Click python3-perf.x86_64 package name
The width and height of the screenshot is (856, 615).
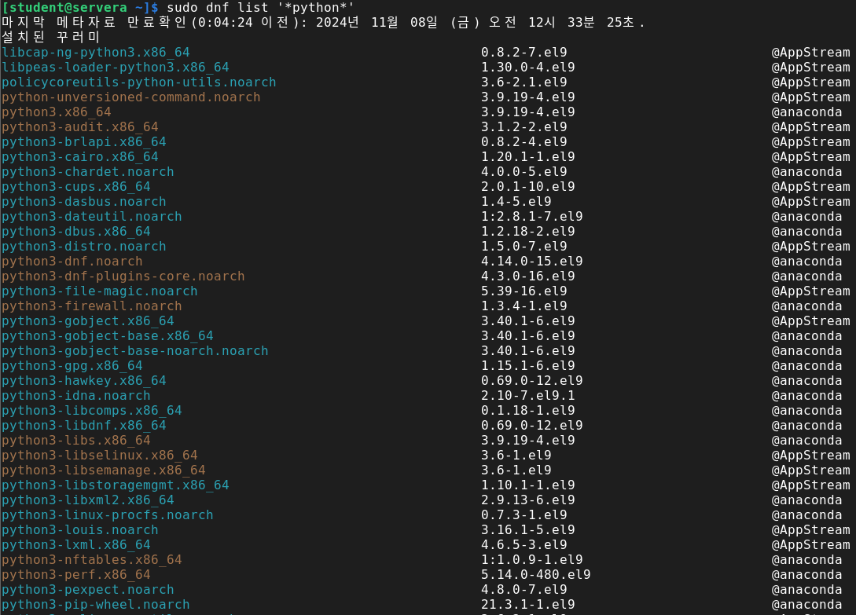coord(76,575)
